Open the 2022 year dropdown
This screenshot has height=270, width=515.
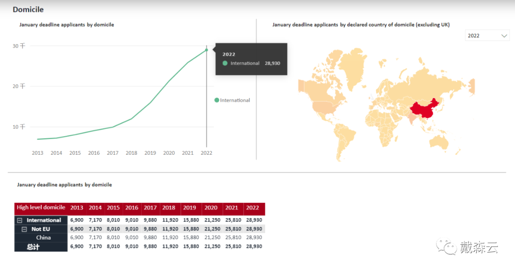click(487, 36)
